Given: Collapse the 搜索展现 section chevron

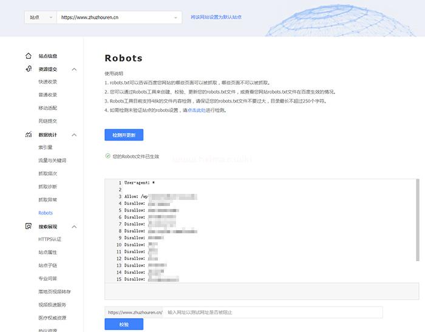Looking at the screenshot, I should point(74,227).
